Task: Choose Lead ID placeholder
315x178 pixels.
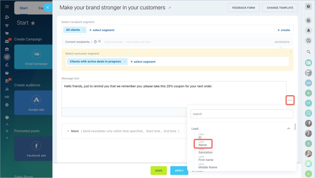Action: (x=201, y=136)
